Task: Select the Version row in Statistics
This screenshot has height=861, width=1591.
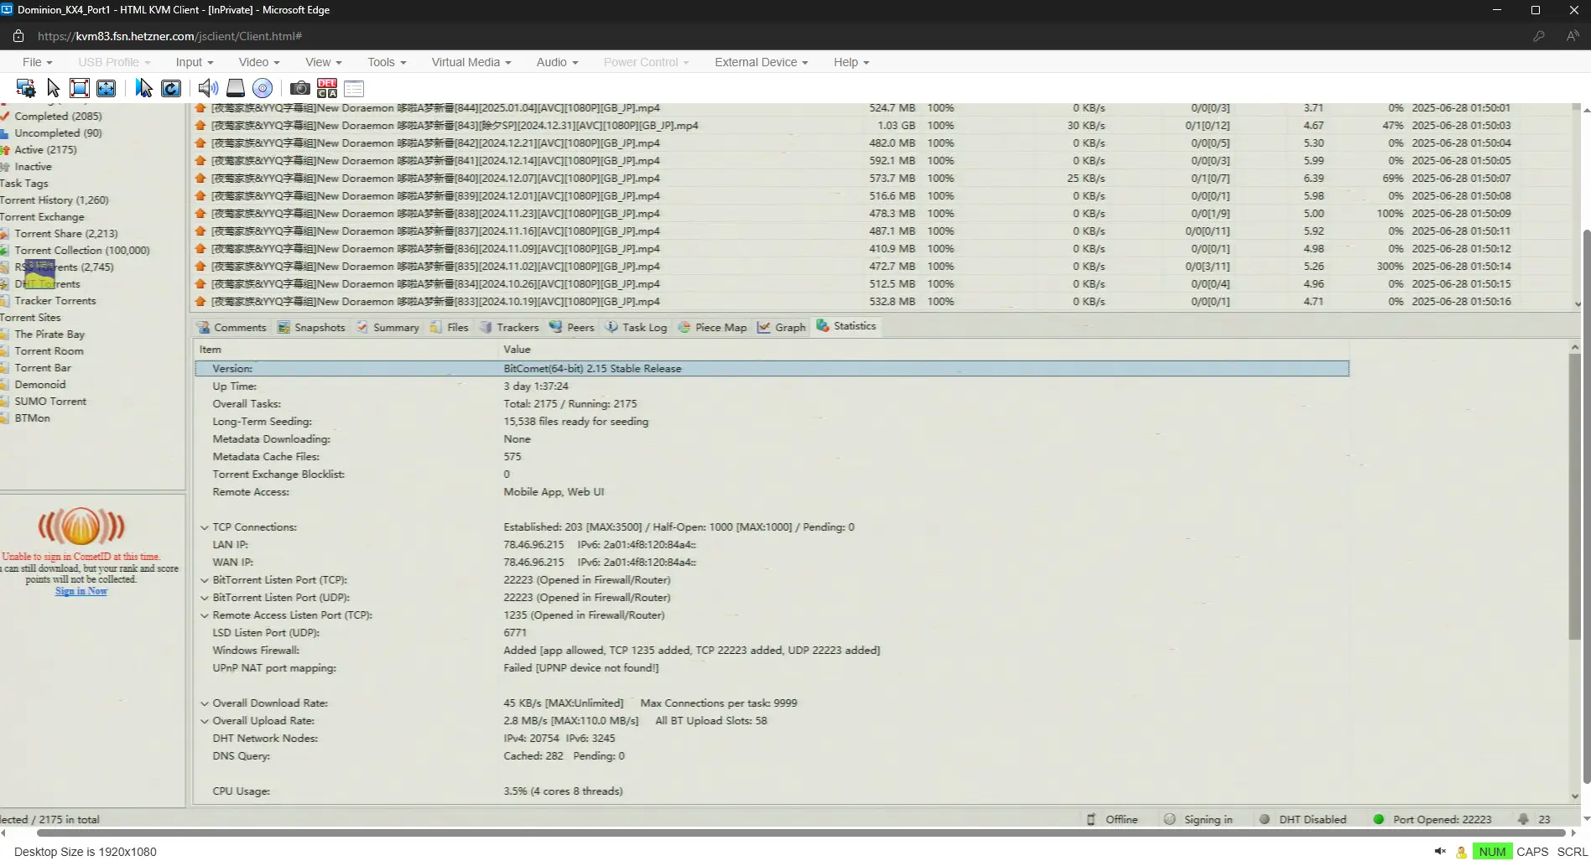Action: click(772, 368)
